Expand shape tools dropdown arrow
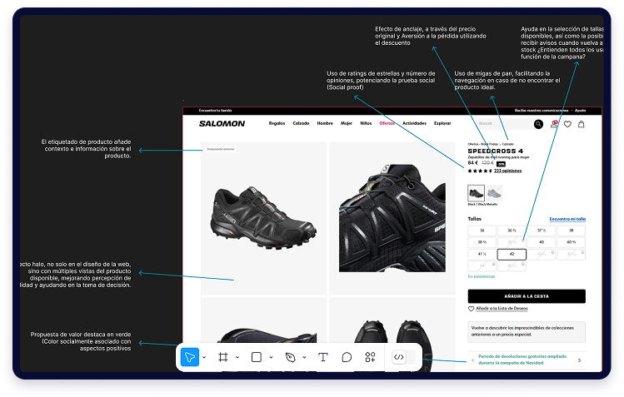Viewport: 624px width, 397px height. 271,358
